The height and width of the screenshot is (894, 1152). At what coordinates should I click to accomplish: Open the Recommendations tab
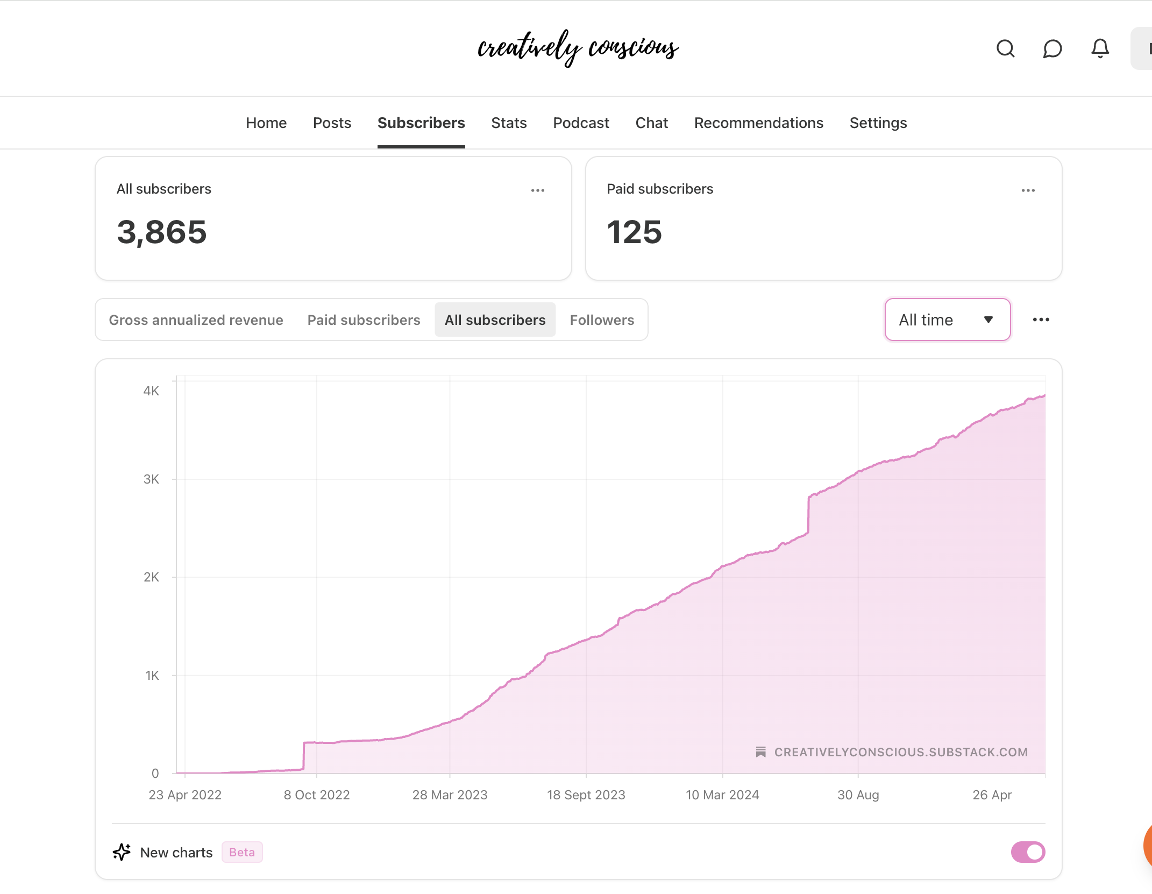(x=758, y=123)
